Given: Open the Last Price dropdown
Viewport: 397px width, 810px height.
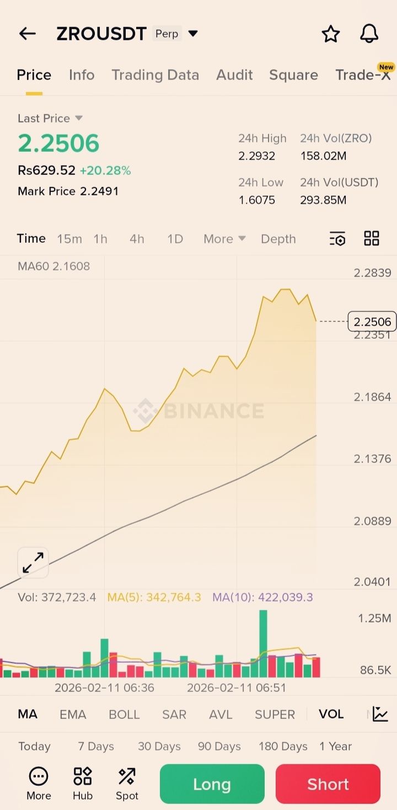Looking at the screenshot, I should [78, 118].
